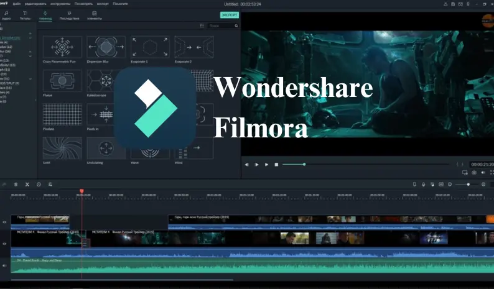Open the user account icon in the title bar
This screenshot has height=289, width=494.
[x=445, y=4]
